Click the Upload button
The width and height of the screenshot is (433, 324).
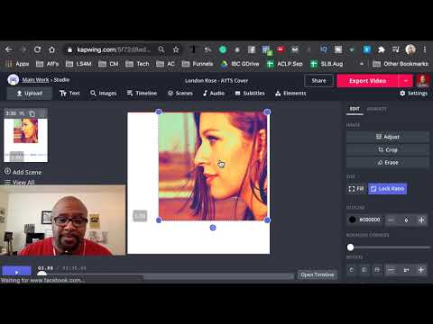pos(30,94)
